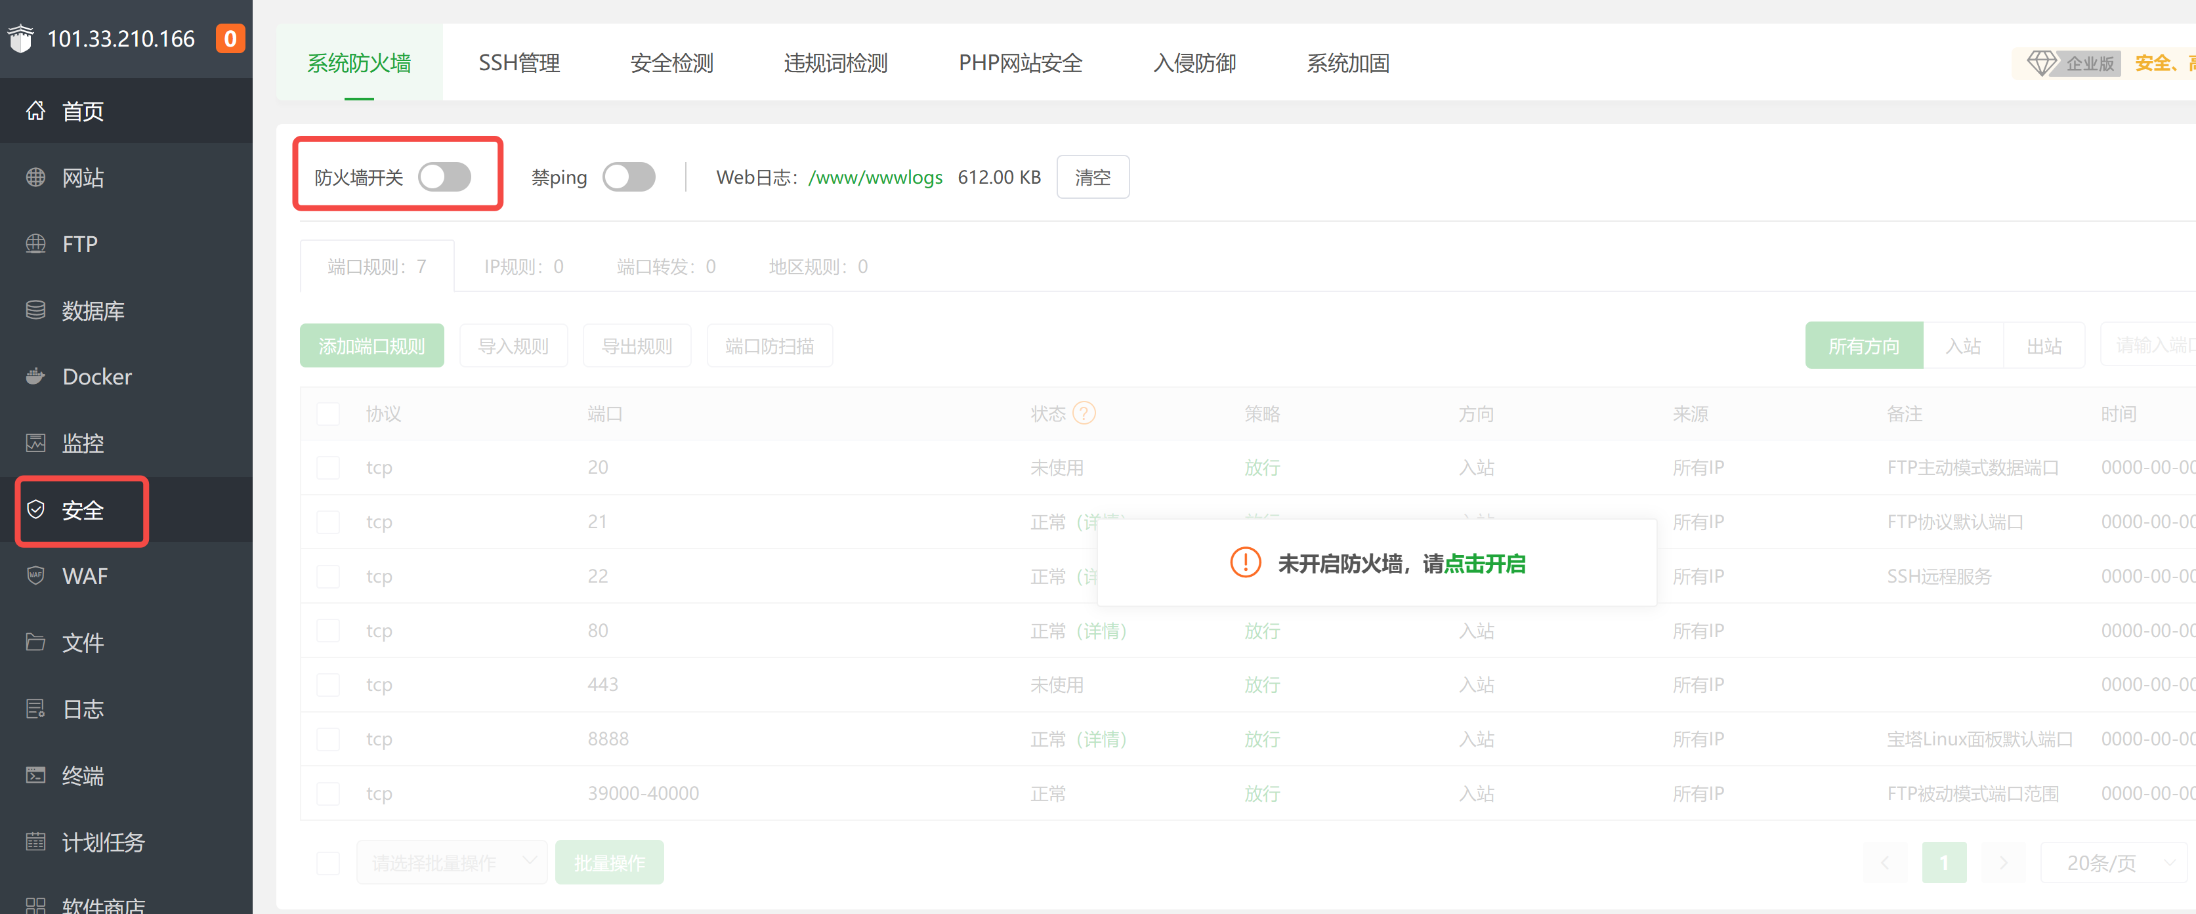Open the IP规则 tab
2196x914 pixels.
(524, 267)
